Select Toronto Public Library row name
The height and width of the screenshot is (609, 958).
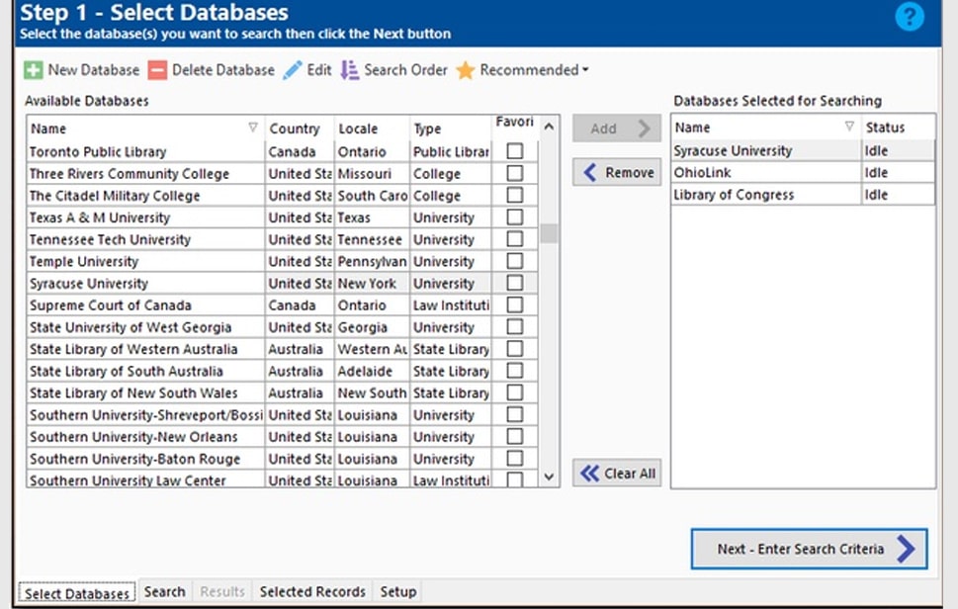98,151
